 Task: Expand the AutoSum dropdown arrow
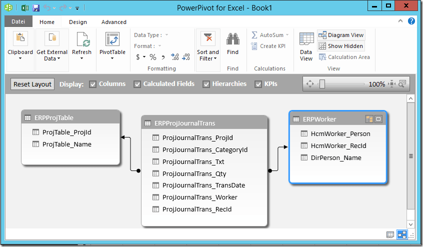tap(287, 35)
